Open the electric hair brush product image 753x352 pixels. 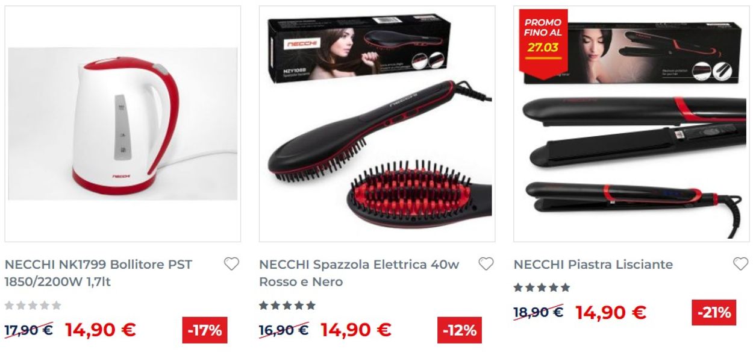(x=377, y=124)
